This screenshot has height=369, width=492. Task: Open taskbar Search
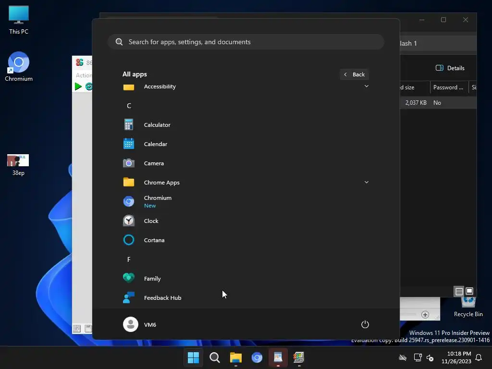(215, 357)
